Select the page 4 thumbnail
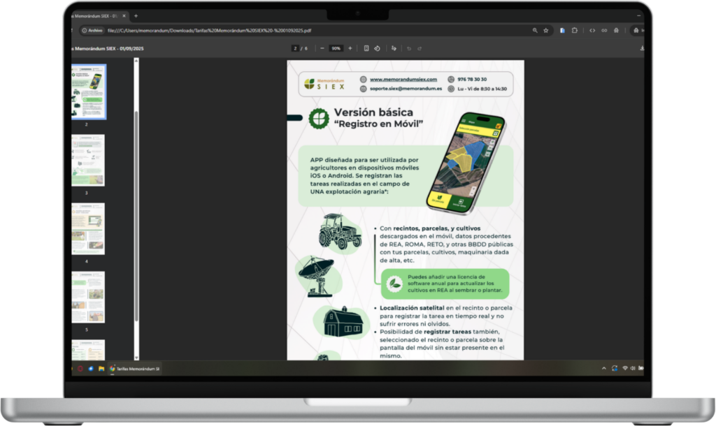 point(87,229)
